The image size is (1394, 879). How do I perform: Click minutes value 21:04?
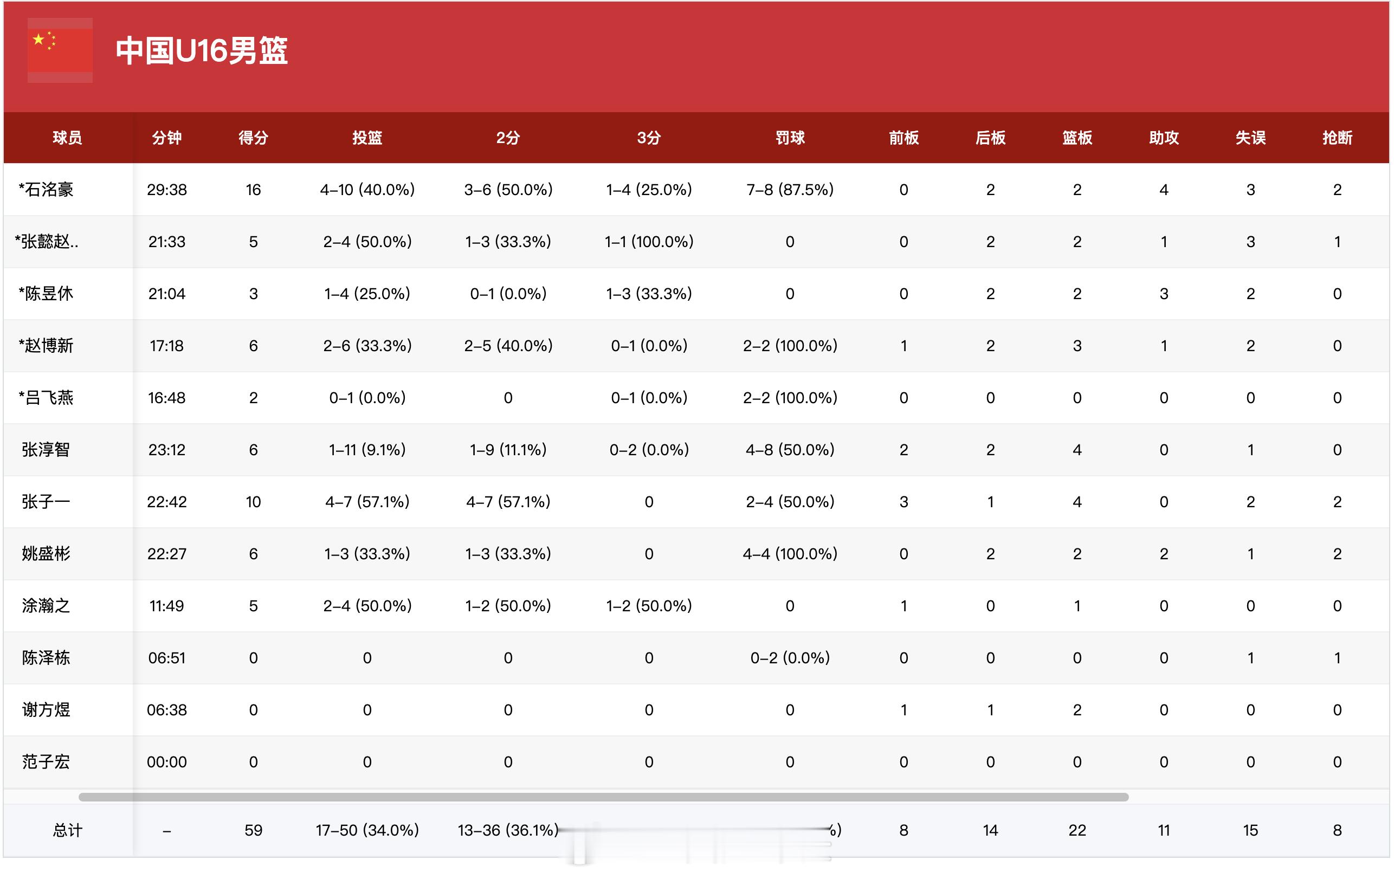click(x=167, y=294)
